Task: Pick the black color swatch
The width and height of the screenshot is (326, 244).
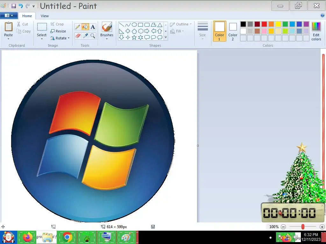Action: pyautogui.click(x=243, y=24)
